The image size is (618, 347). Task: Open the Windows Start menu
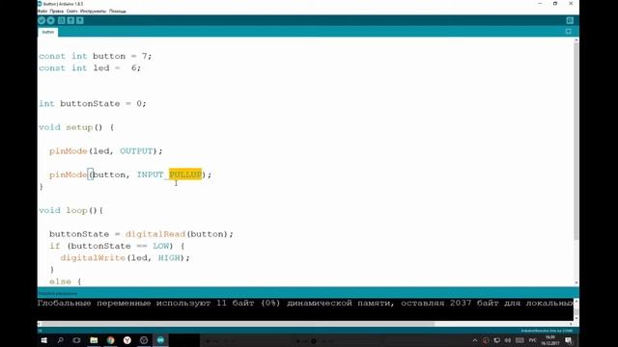click(x=44, y=340)
